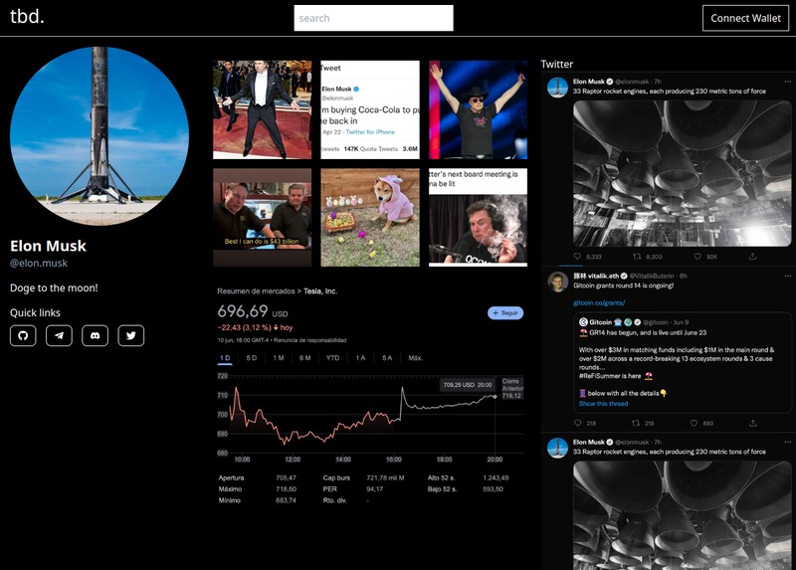Select the 6 M chart range tab
Image resolution: width=796 pixels, height=570 pixels.
pos(304,358)
